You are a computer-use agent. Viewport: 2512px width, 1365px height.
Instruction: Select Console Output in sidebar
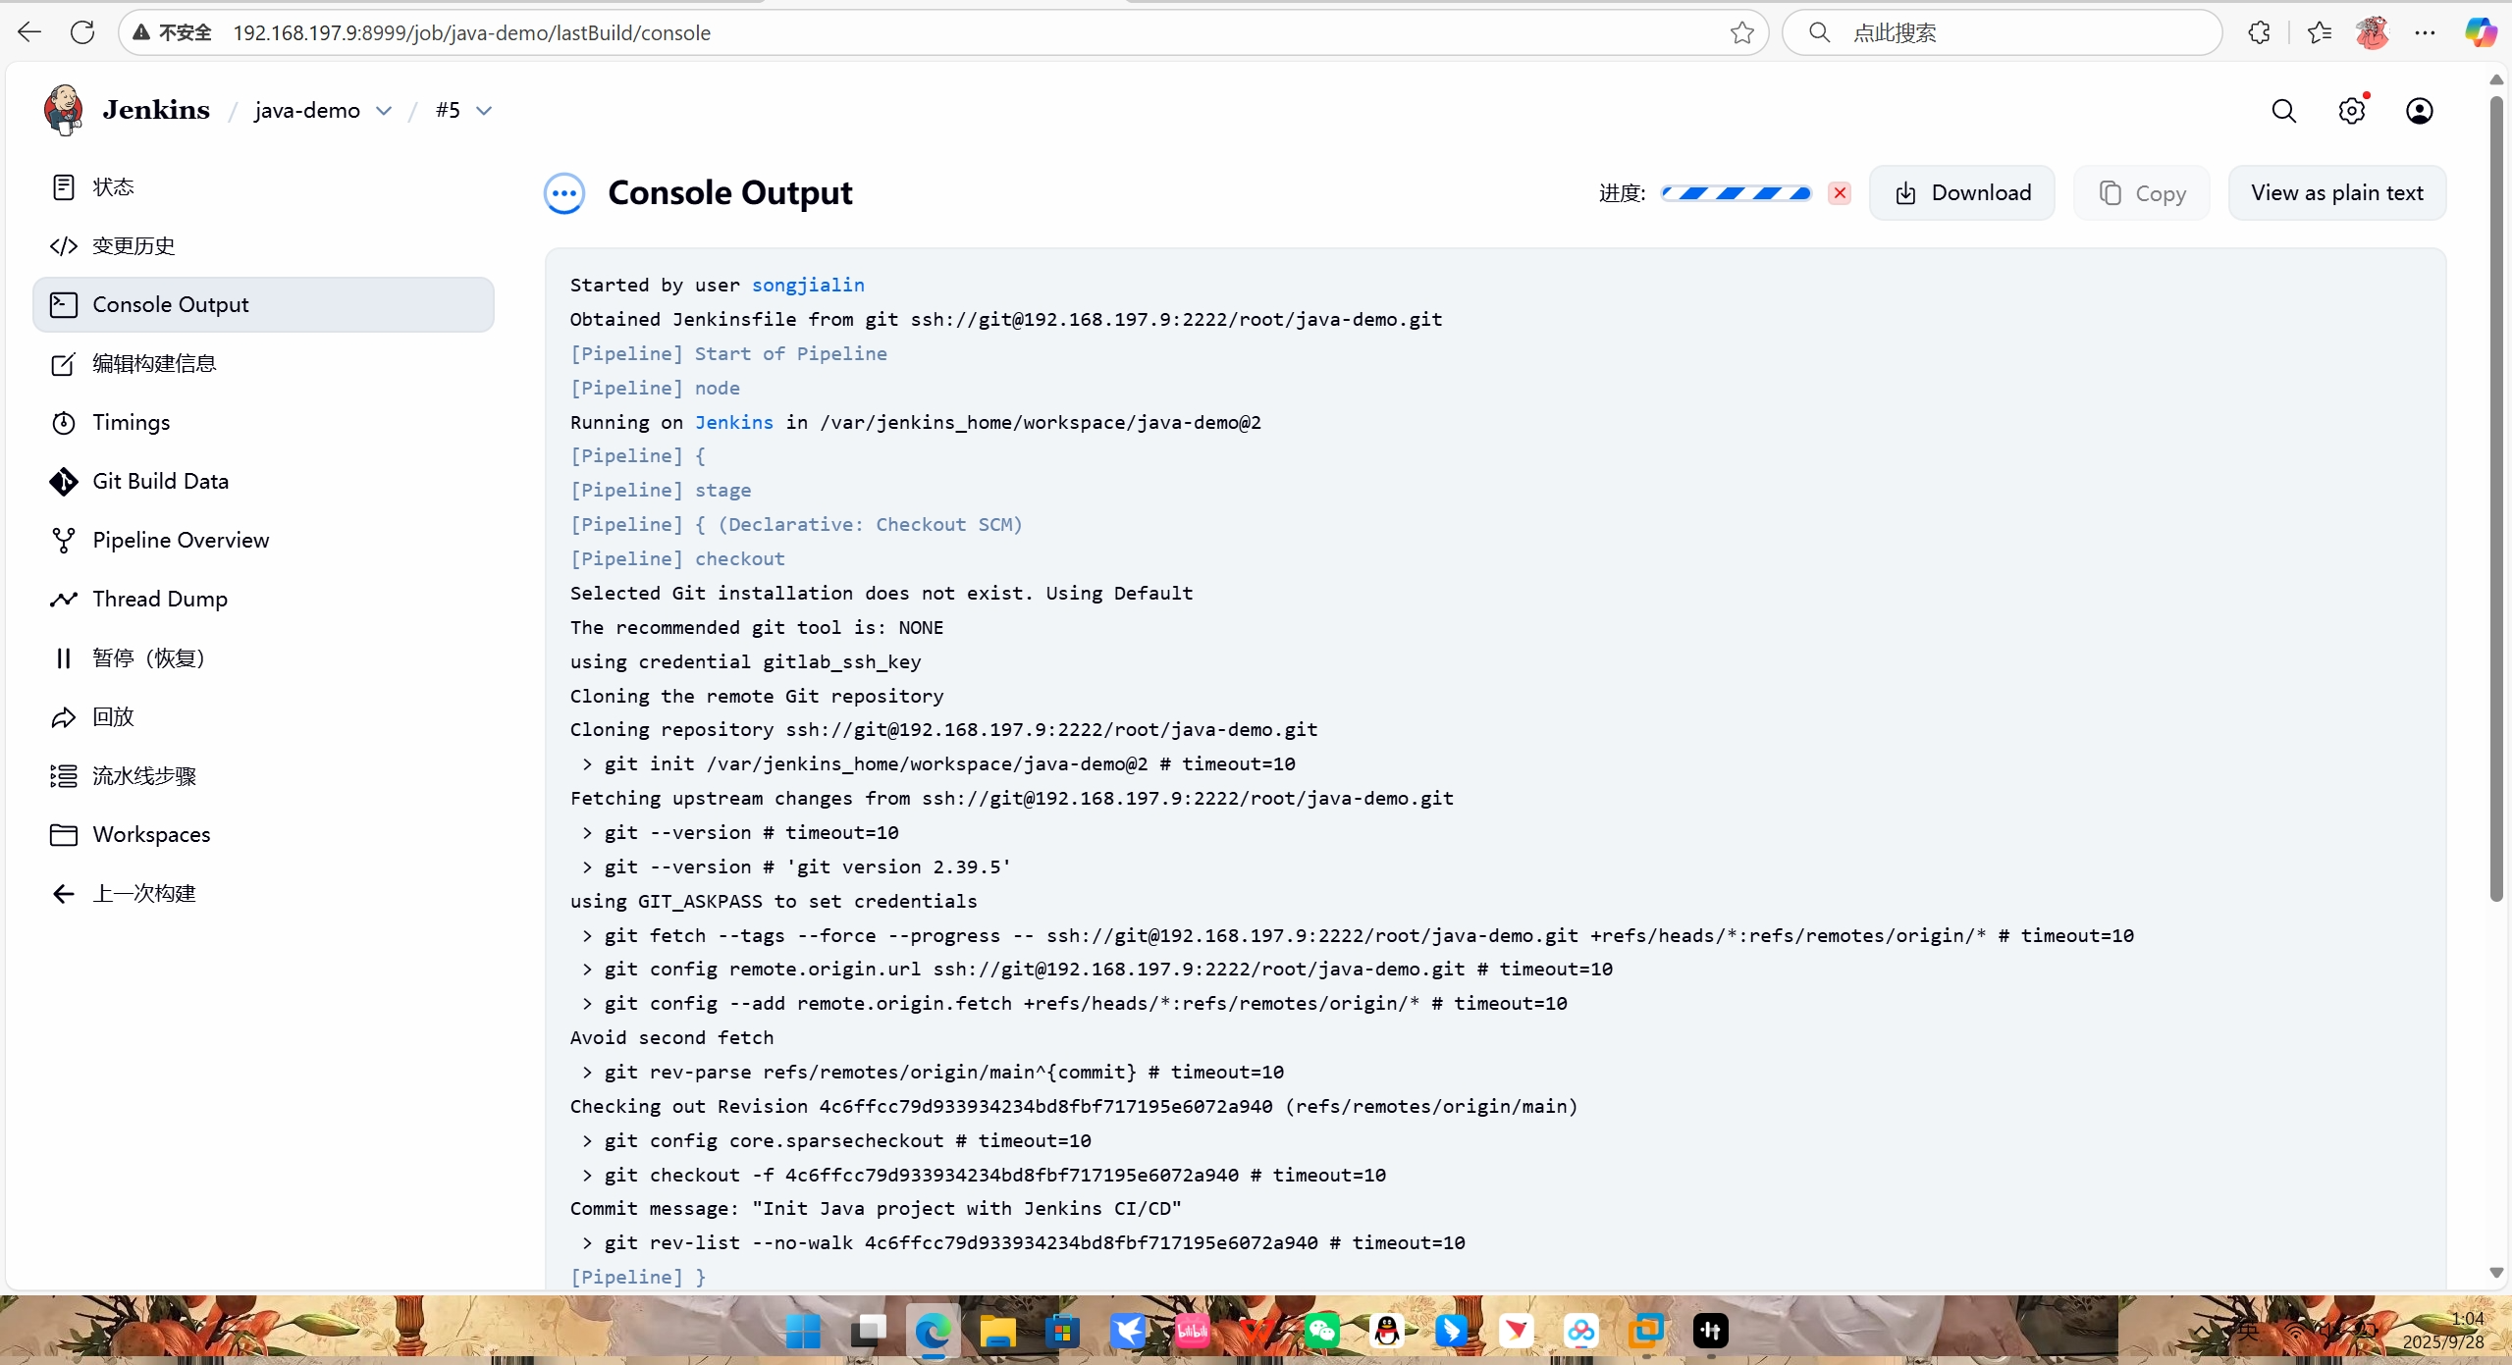tap(263, 304)
